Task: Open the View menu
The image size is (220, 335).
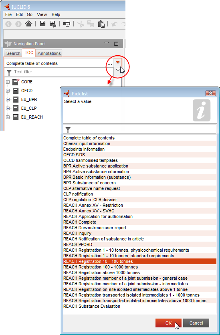Action: point(42,14)
